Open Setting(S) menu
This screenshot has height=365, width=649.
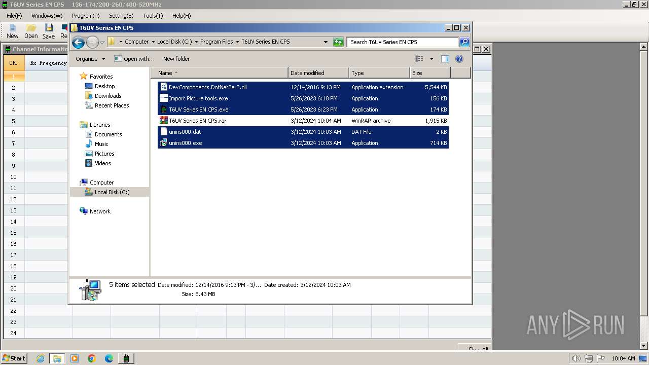(121, 16)
